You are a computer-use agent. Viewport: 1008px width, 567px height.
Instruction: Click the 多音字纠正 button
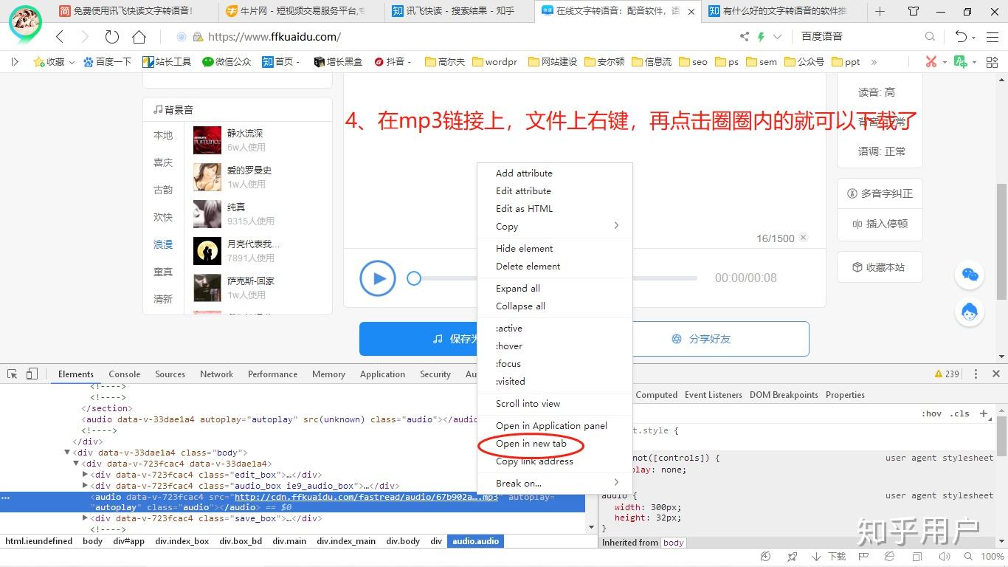click(880, 193)
